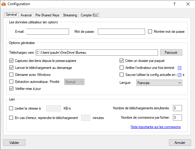This screenshot has height=150, width=195.
Task: Toggle Capturez des liens depuis le presse-papiers
Action: pyautogui.click(x=12, y=60)
